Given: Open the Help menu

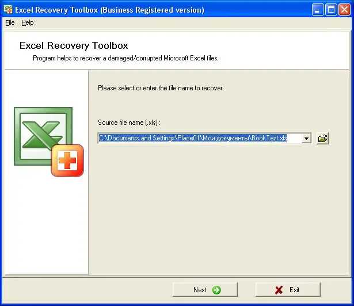Looking at the screenshot, I should coord(28,22).
